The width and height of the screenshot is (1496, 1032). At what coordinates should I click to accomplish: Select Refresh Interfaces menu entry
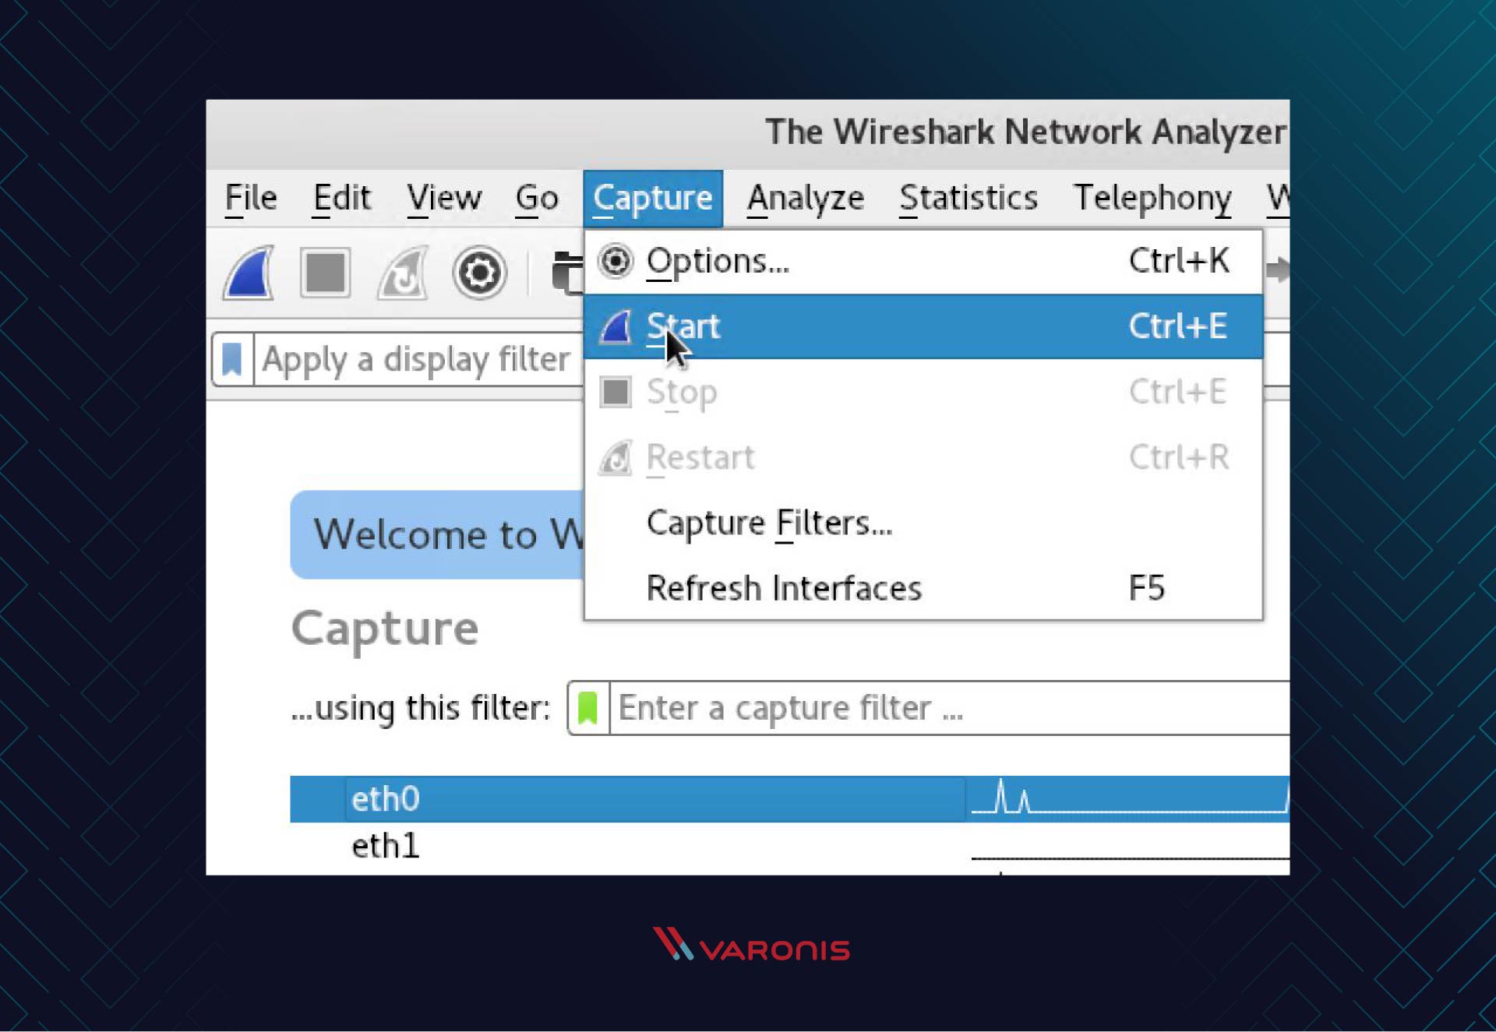point(923,588)
